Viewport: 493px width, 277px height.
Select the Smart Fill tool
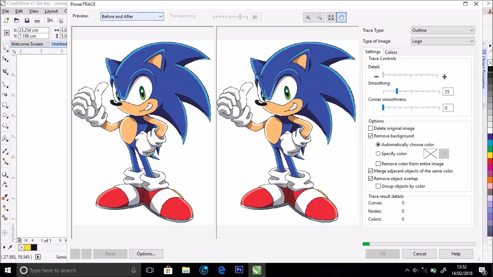click(x=5, y=218)
